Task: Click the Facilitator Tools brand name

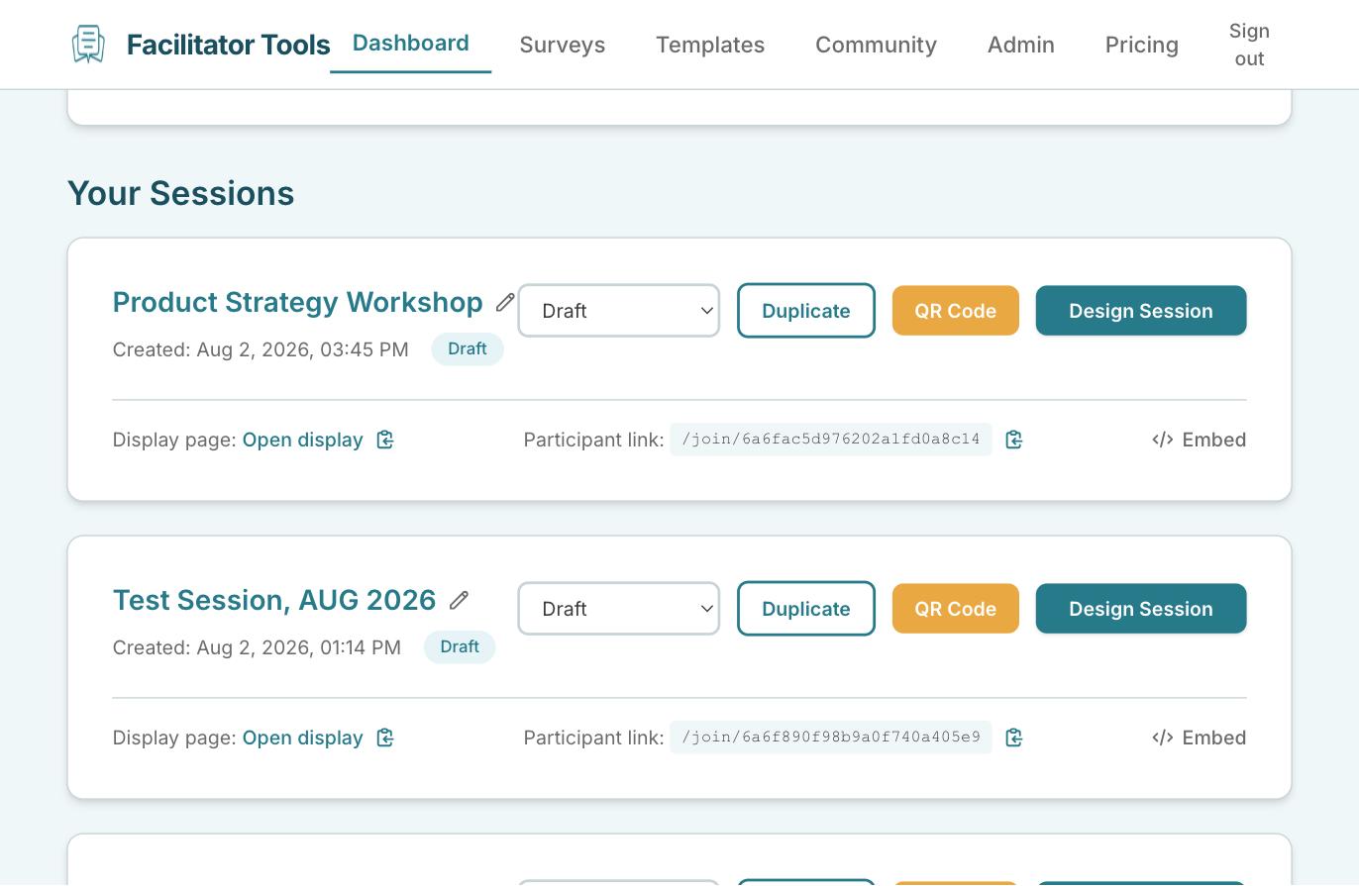Action: 229,45
